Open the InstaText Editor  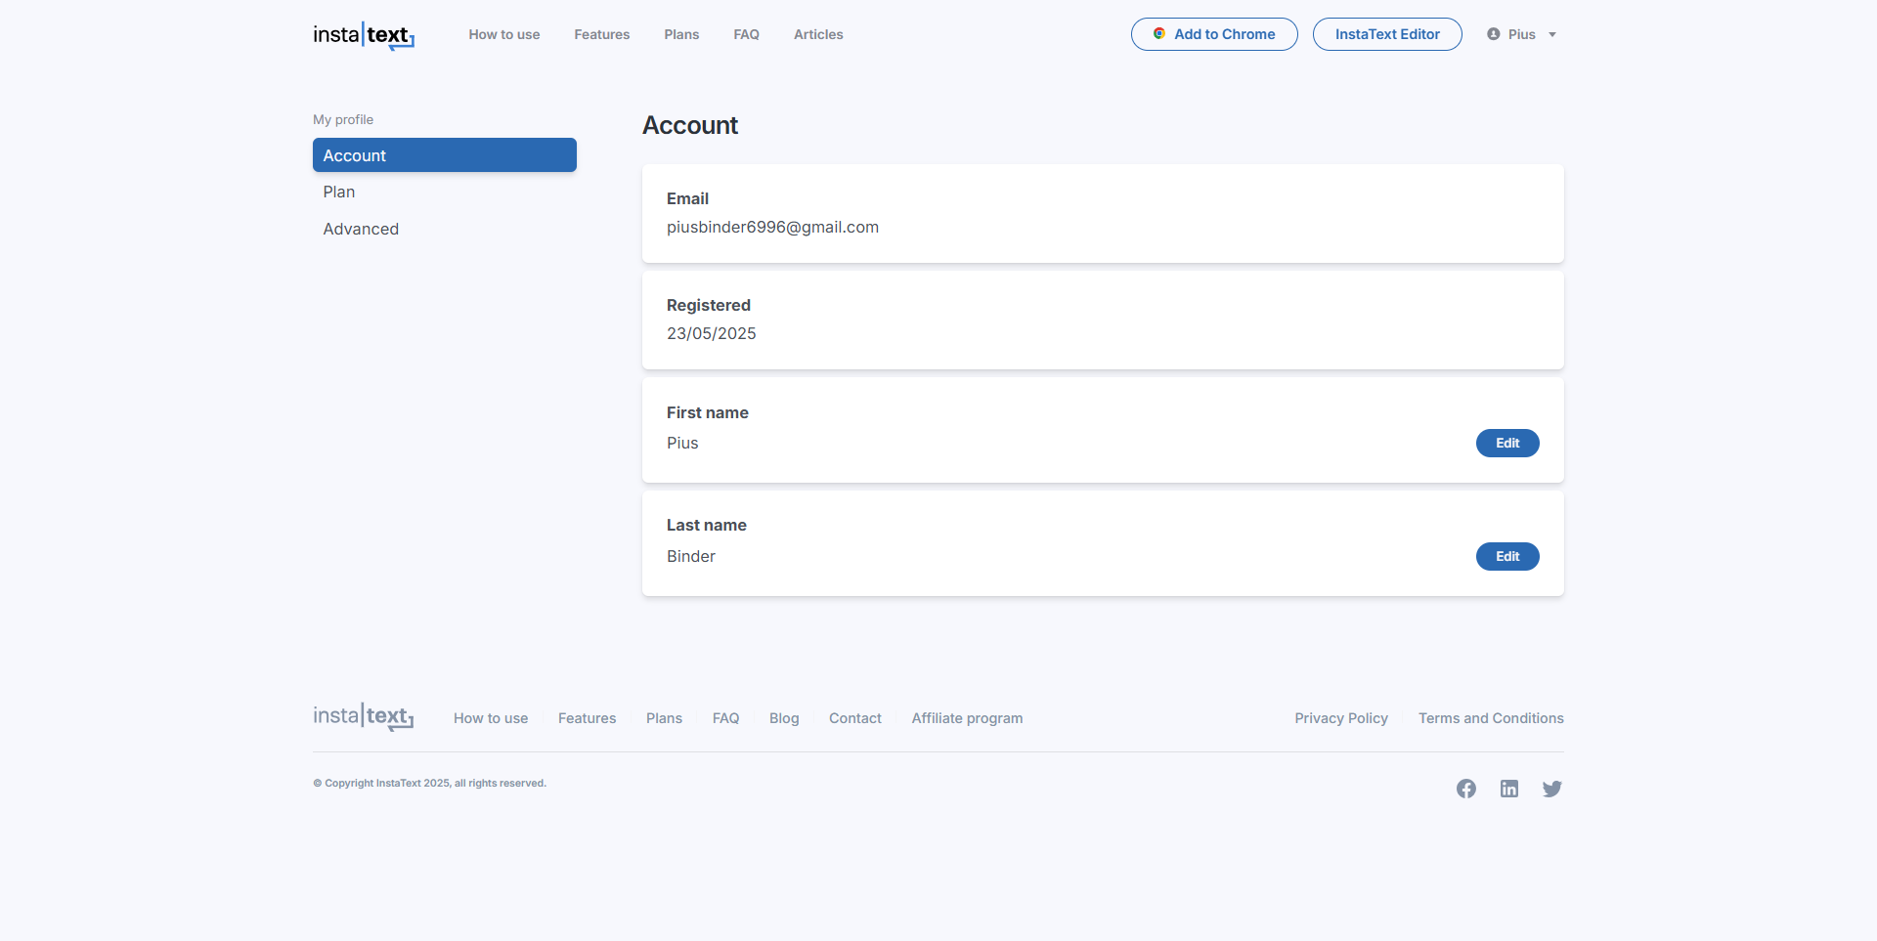tap(1386, 34)
